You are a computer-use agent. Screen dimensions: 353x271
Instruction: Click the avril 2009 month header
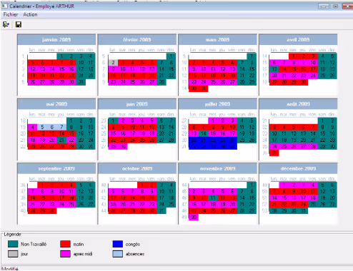[298, 39]
